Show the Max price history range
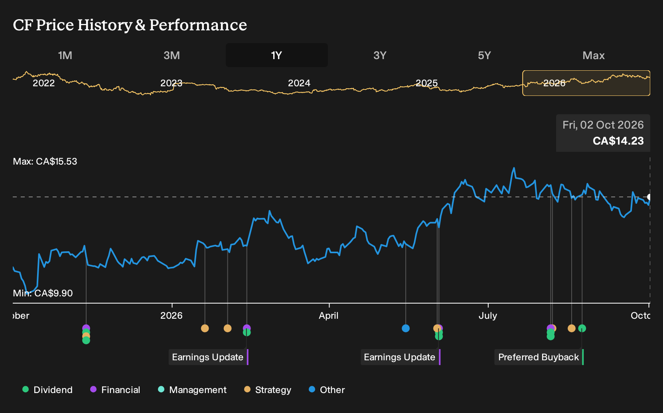 coord(594,55)
